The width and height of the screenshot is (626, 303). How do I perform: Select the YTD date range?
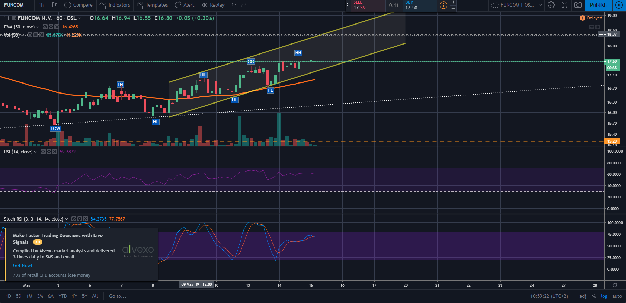(x=63, y=296)
